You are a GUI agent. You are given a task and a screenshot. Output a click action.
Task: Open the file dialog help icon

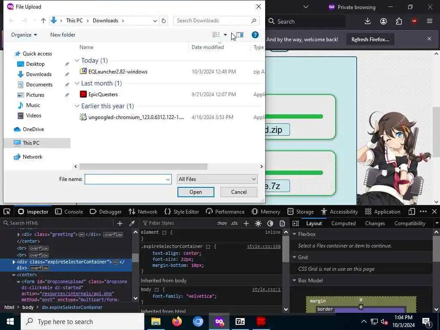pos(255,35)
